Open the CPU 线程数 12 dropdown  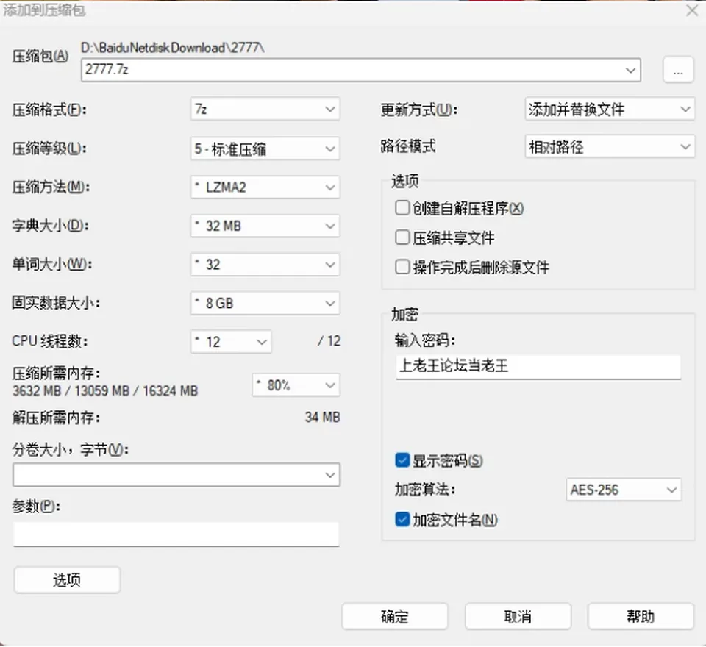click(x=231, y=342)
